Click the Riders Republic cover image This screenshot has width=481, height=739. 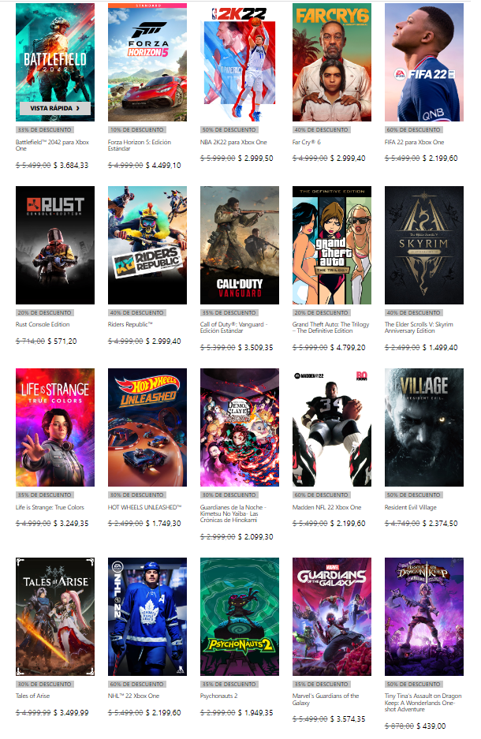coord(147,245)
